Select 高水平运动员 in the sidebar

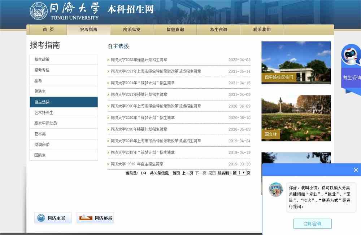(64, 123)
